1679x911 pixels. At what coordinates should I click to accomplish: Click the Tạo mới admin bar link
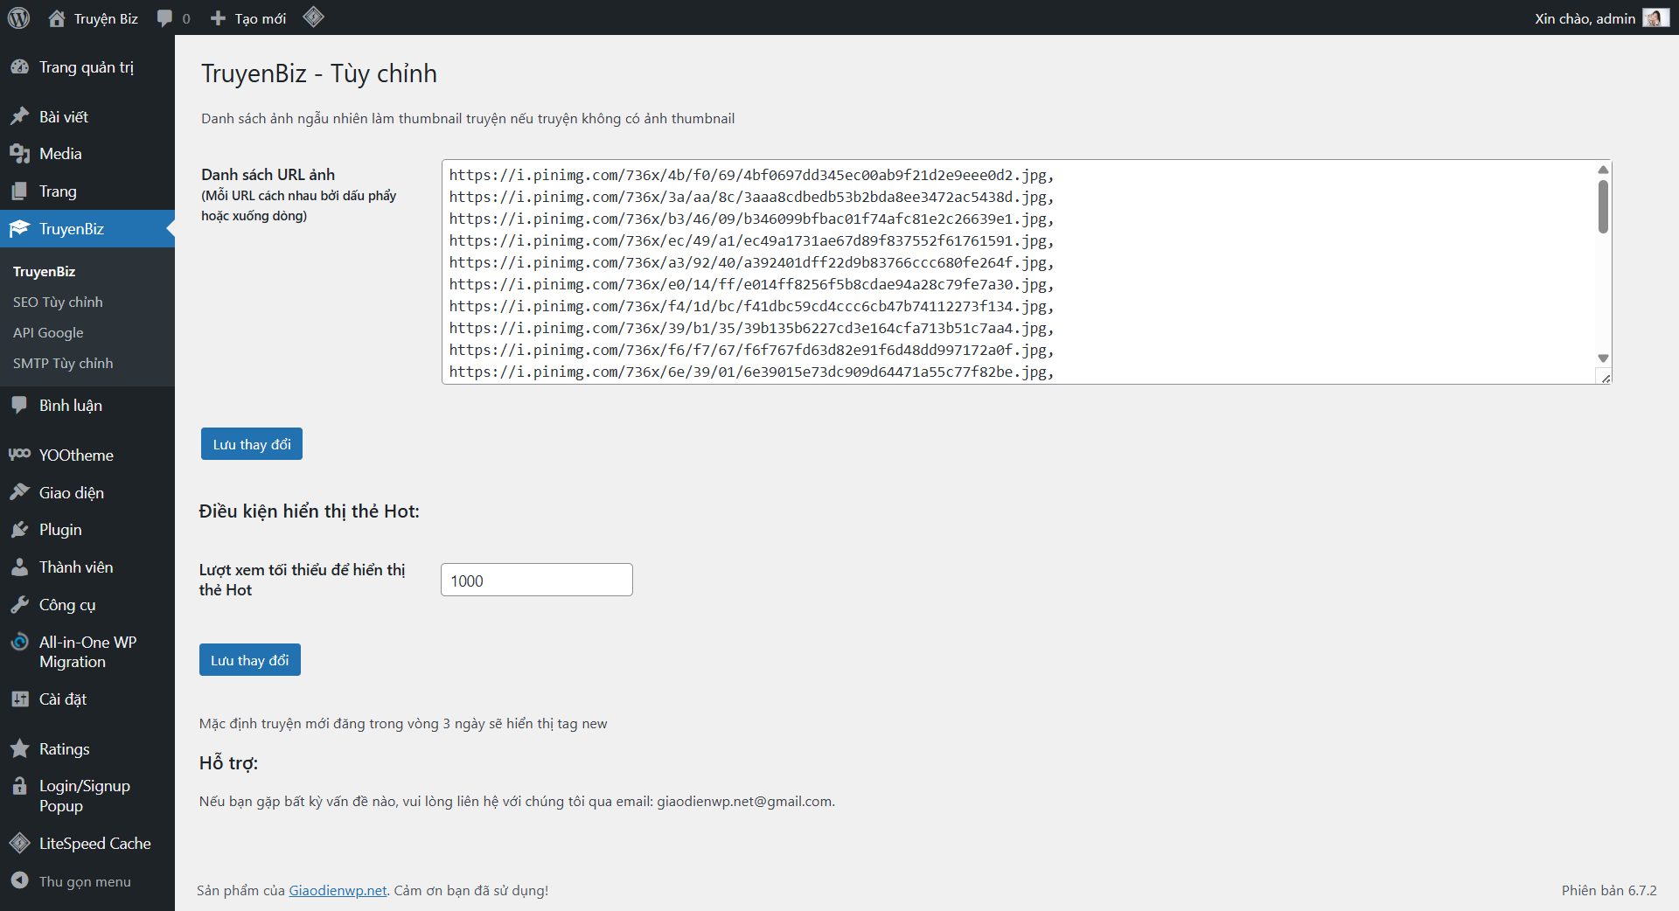click(x=261, y=18)
